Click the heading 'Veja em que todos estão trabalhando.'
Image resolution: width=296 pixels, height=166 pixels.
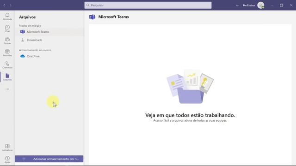pos(190,115)
